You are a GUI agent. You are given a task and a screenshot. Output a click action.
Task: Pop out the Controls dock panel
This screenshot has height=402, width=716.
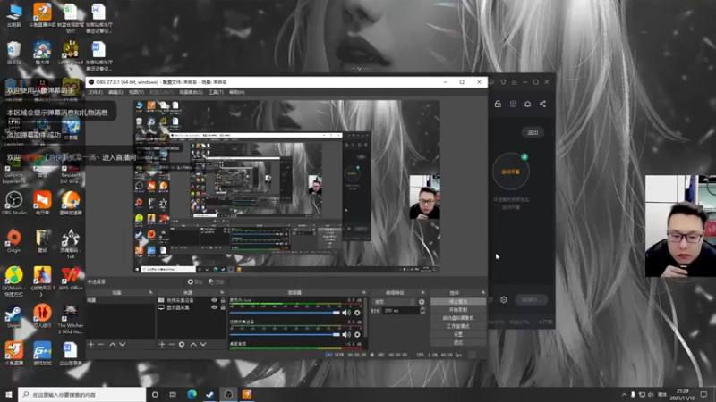[483, 292]
